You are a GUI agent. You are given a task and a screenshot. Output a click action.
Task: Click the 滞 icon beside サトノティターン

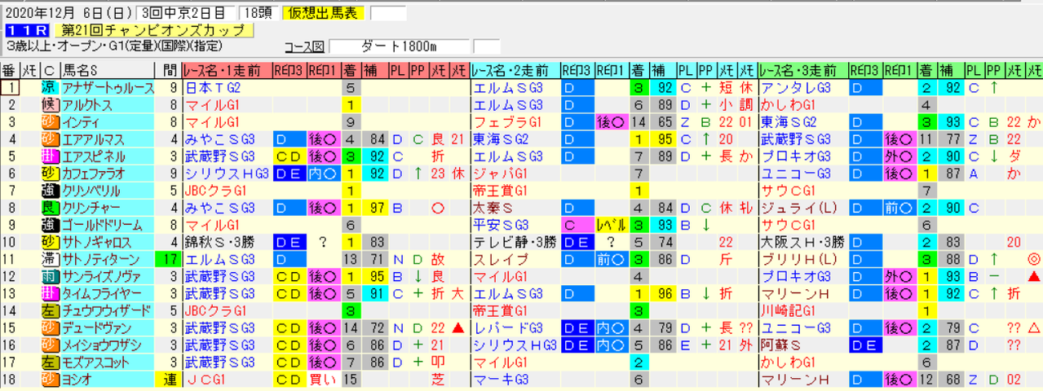click(x=49, y=259)
